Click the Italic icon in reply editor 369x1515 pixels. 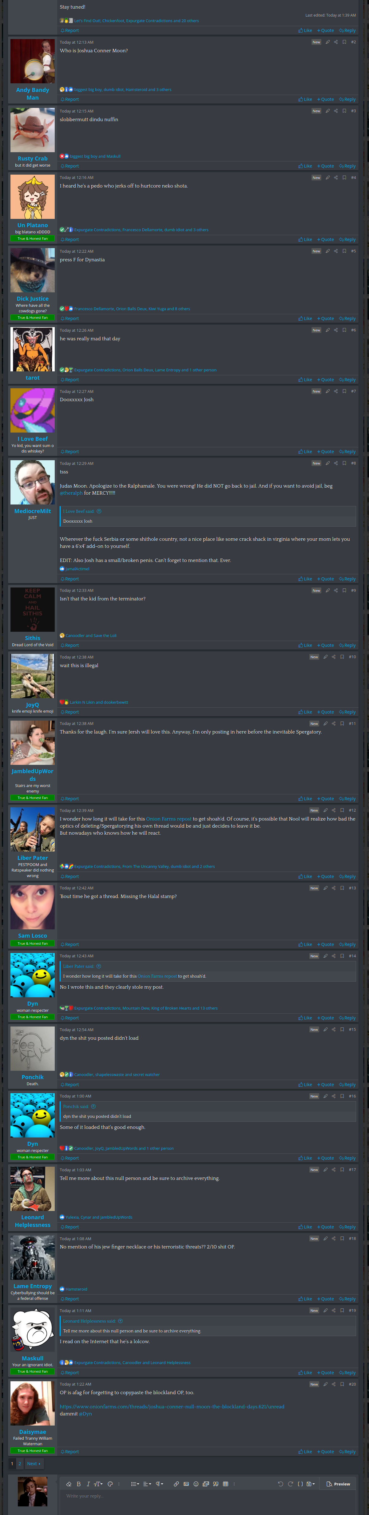(88, 1484)
